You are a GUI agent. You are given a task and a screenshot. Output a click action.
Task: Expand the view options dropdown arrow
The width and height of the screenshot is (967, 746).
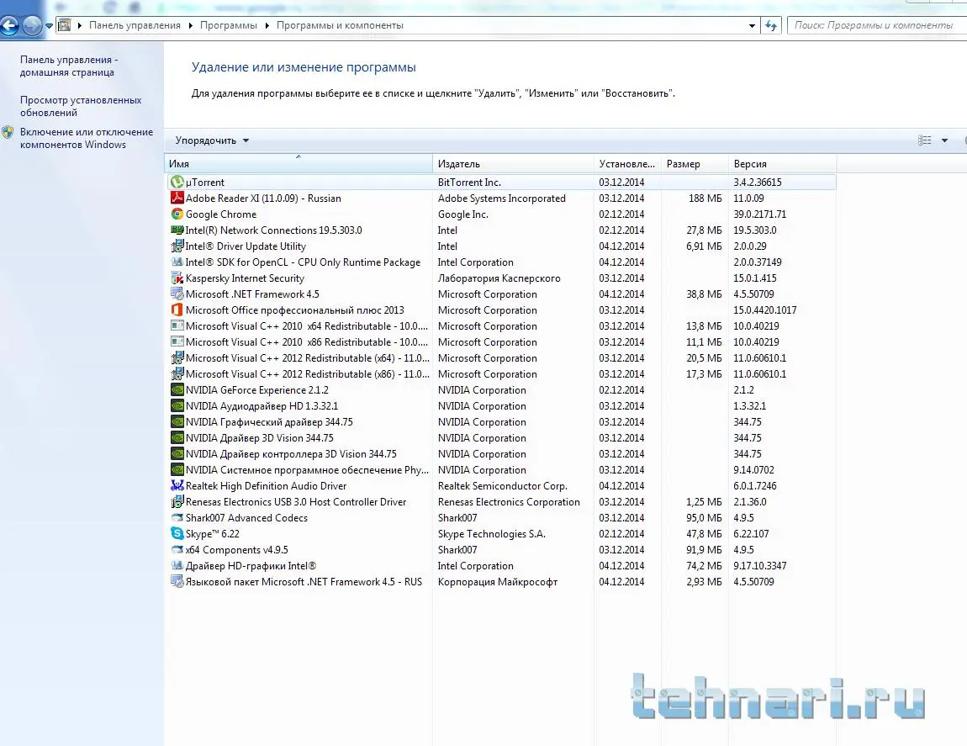coord(944,141)
